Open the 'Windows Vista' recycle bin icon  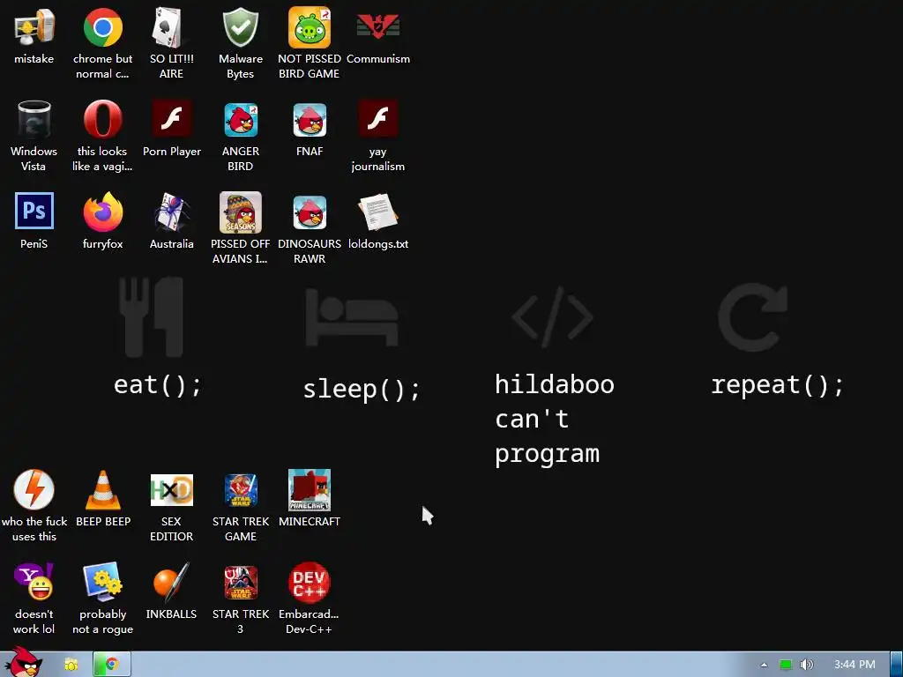point(34,120)
